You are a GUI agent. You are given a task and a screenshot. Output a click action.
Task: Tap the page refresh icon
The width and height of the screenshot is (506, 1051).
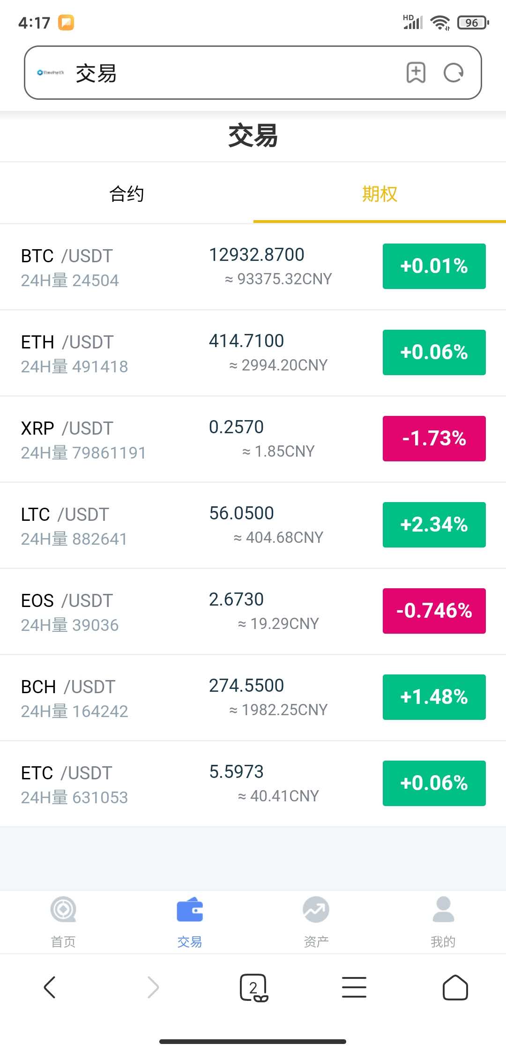click(x=454, y=73)
